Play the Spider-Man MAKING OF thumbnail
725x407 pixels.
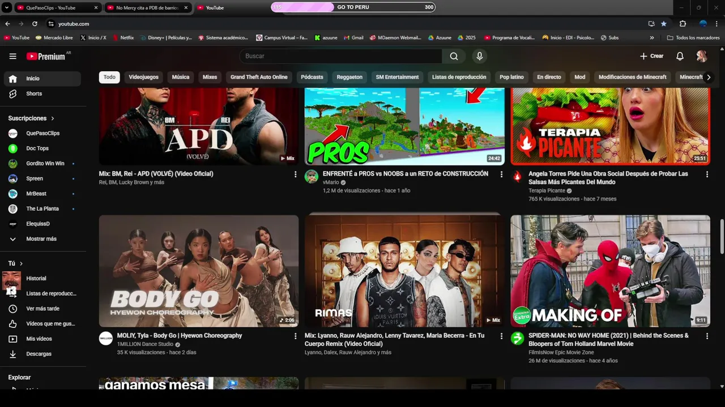pos(610,271)
